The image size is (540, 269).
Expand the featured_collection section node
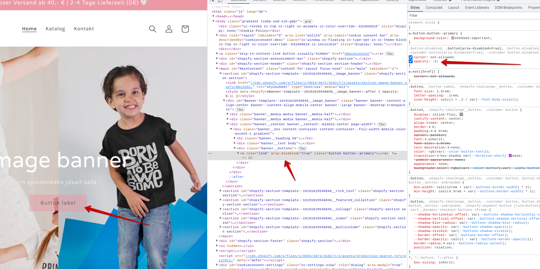point(221,200)
